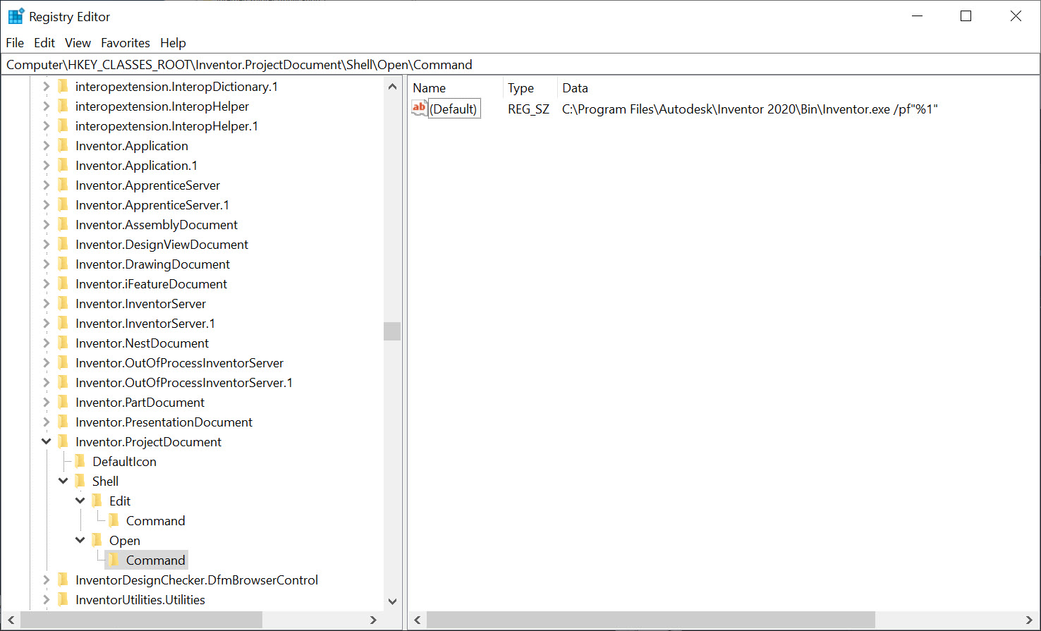Click the Shell folder icon
Screen dimensions: 1041x631
click(x=80, y=481)
